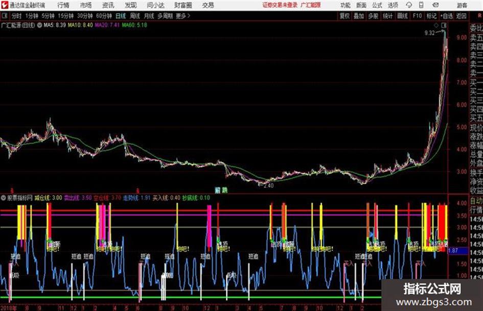The image size is (483, 311).
Task: Click the MA10: 8.40 label
Action: (80, 25)
